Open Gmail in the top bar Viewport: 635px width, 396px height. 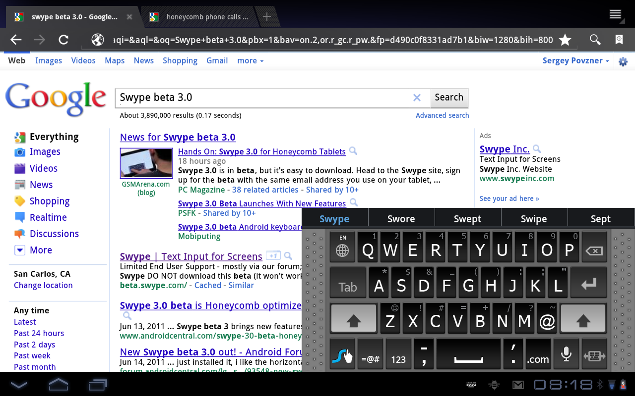pos(217,60)
